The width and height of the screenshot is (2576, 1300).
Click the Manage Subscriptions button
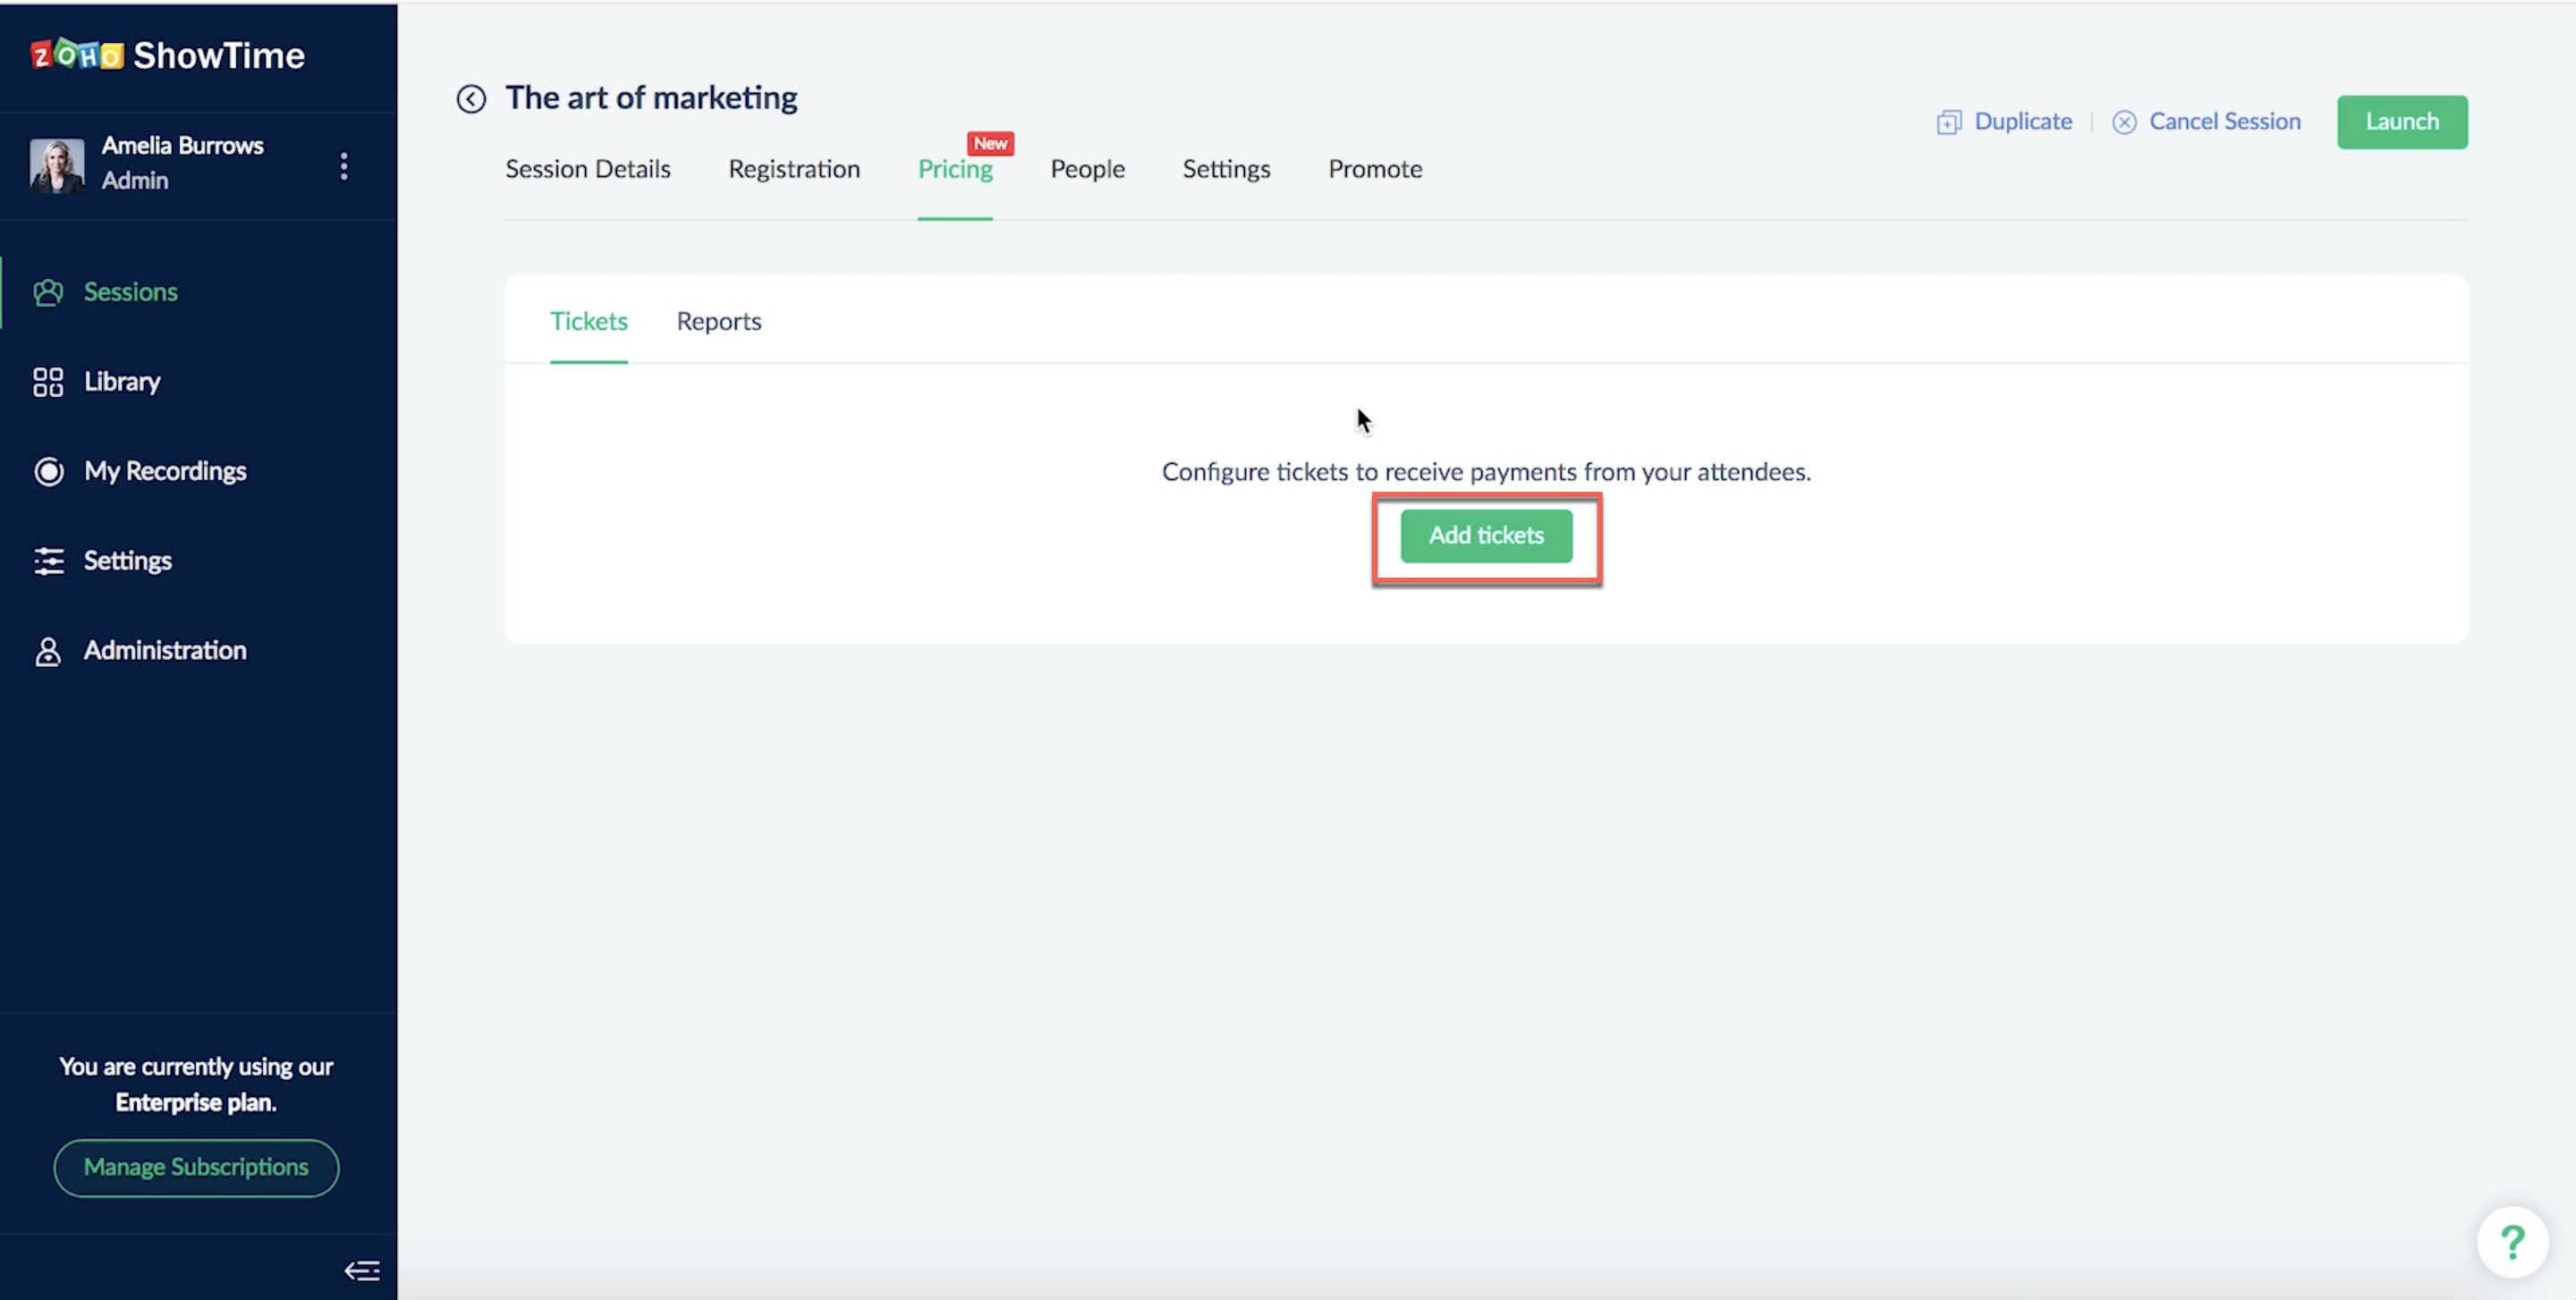(x=196, y=1167)
